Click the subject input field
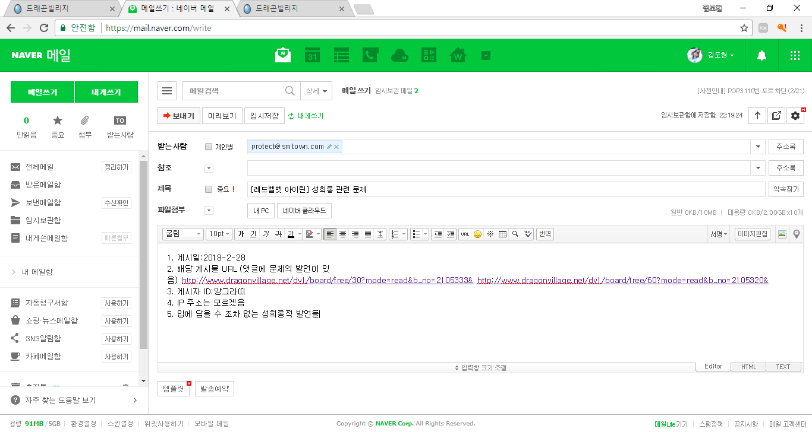 click(x=505, y=189)
